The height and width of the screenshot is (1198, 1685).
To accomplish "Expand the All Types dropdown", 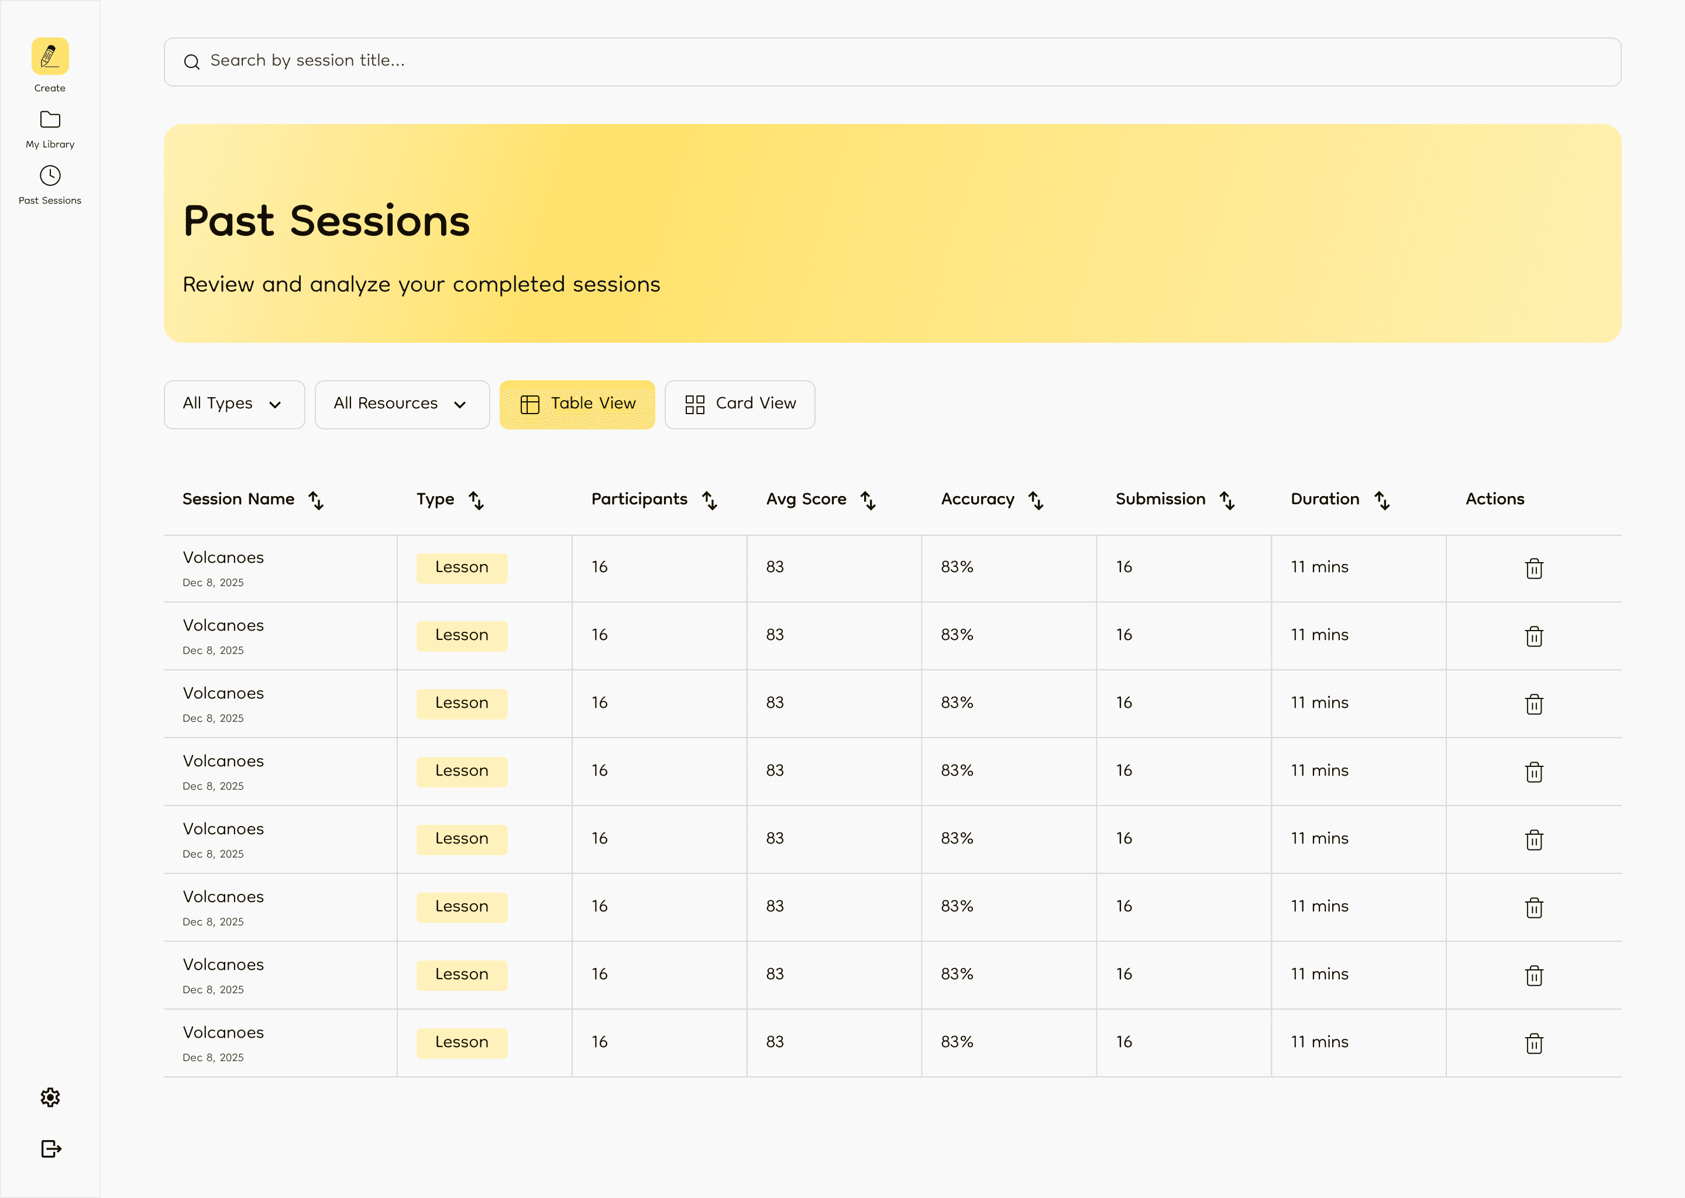I will (x=234, y=404).
